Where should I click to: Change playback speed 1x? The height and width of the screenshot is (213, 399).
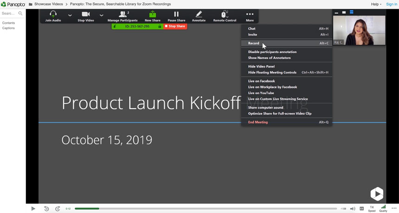pos(372,209)
